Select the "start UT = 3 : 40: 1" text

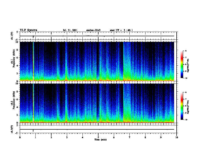coord(121,30)
